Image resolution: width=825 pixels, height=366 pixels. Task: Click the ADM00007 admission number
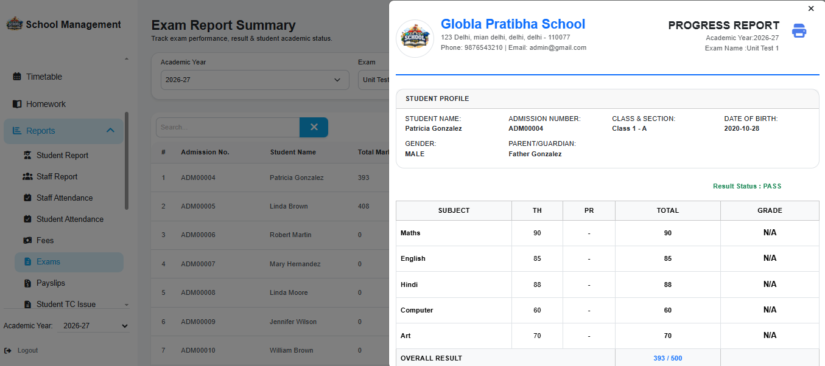tap(198, 264)
